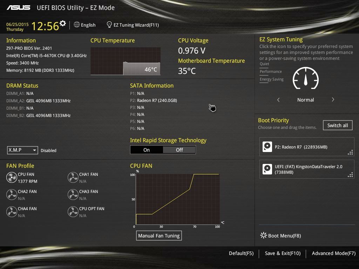The width and height of the screenshot is (359, 269).
Task: Select the UEFI KingstonDataTraveler boot entry
Action: (307, 169)
